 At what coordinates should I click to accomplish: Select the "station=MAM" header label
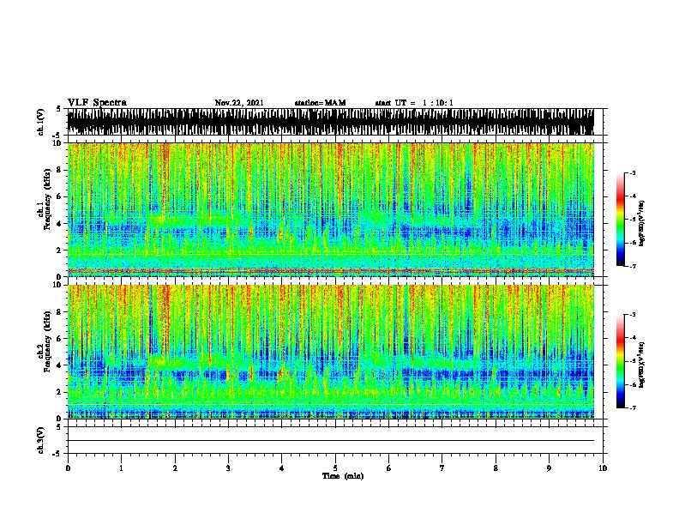click(x=320, y=103)
